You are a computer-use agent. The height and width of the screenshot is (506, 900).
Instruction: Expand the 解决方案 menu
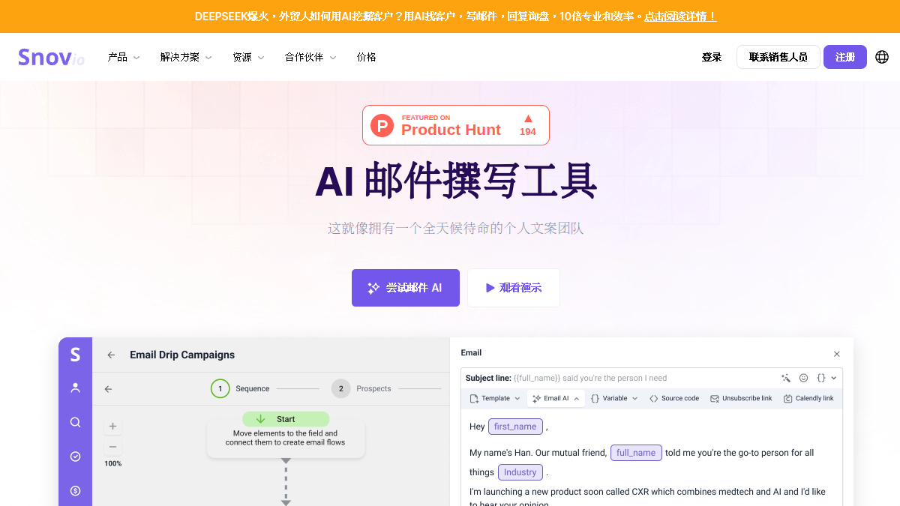(186, 57)
